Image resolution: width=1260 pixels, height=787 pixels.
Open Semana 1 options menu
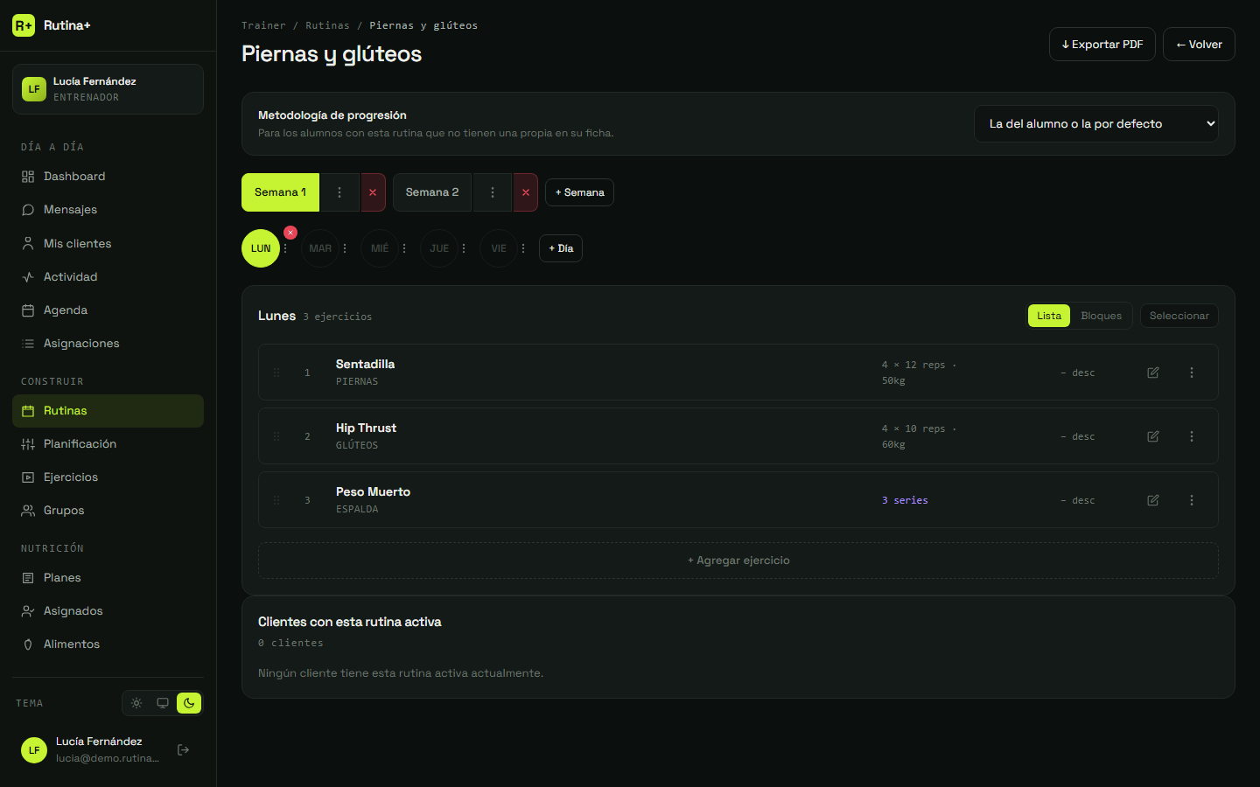click(339, 192)
